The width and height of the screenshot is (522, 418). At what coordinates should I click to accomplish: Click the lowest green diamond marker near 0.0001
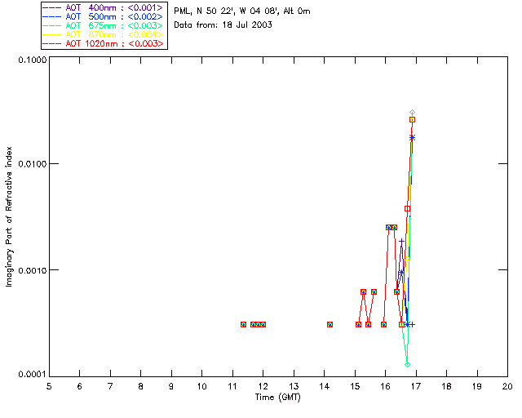(x=407, y=365)
